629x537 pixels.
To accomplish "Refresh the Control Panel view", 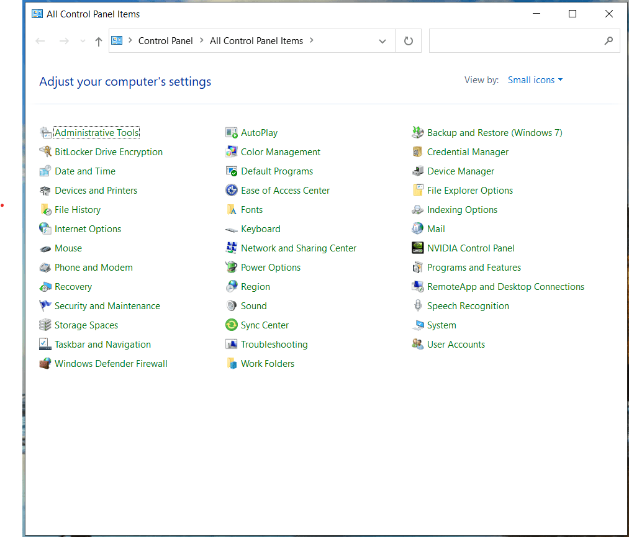I will 409,41.
